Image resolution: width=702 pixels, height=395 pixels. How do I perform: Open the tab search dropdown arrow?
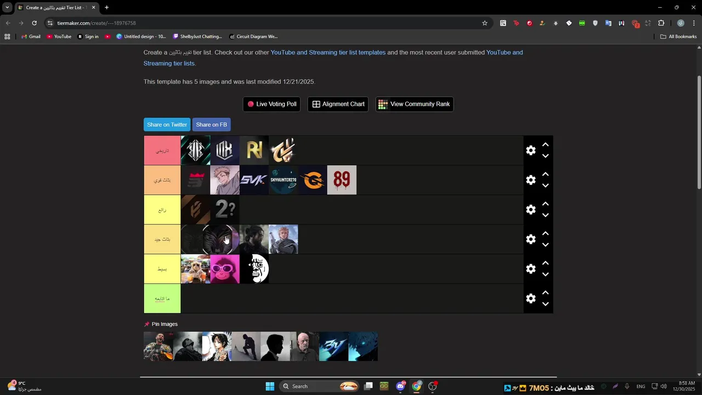pyautogui.click(x=7, y=8)
